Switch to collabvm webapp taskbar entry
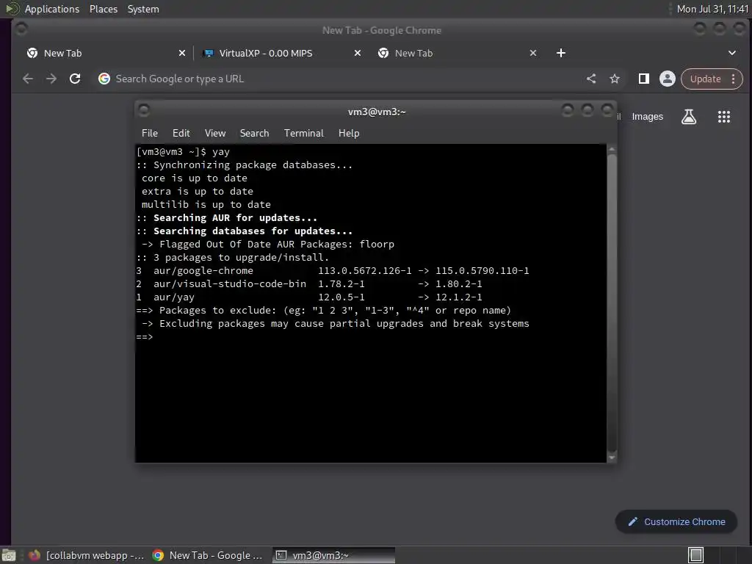 (x=87, y=555)
